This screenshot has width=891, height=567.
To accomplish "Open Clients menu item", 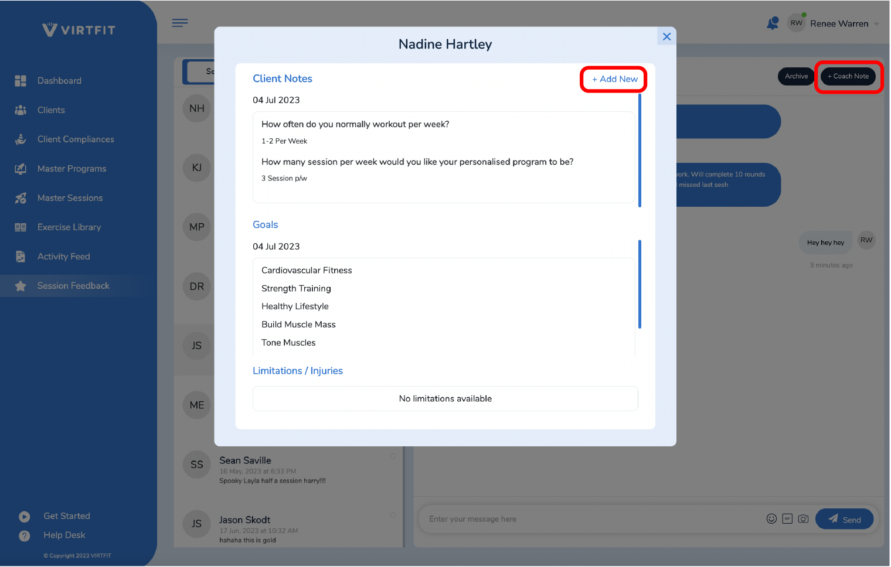I will pyautogui.click(x=51, y=110).
